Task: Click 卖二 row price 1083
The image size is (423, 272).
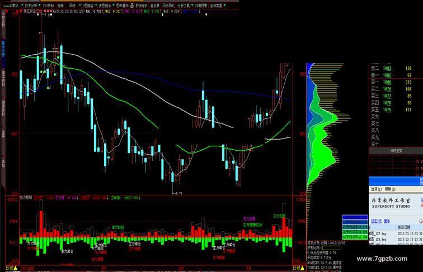Action: click(387, 68)
